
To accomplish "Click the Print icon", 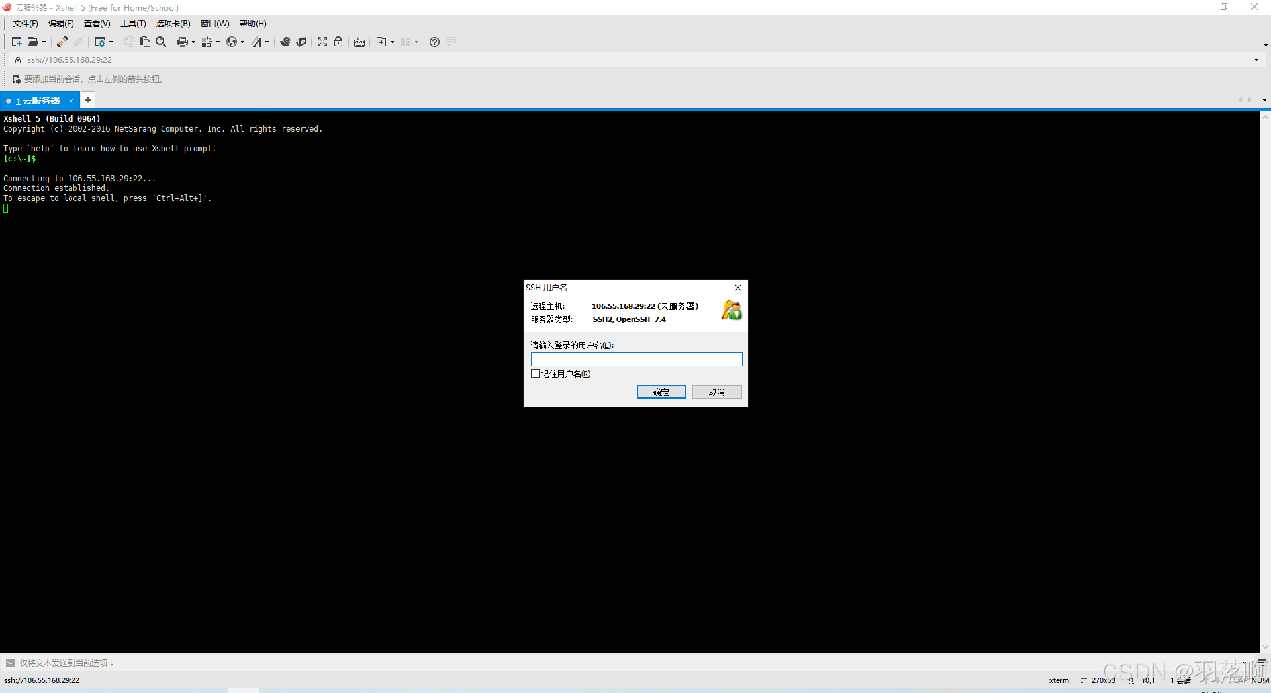I will pos(182,42).
